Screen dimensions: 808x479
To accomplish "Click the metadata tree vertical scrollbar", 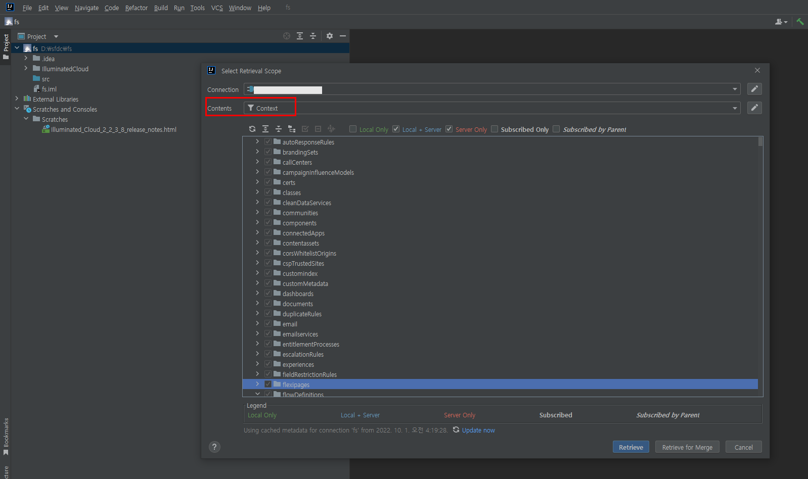I will pyautogui.click(x=760, y=141).
